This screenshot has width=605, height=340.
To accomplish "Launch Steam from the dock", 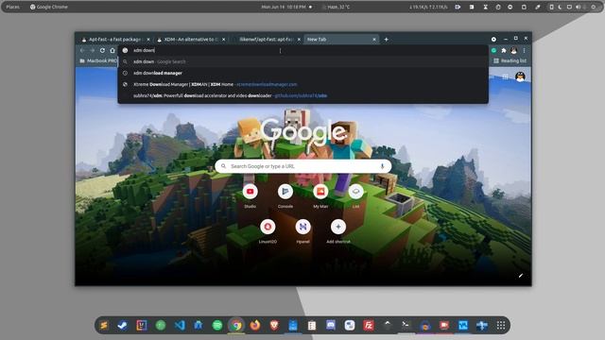I will 122,325.
